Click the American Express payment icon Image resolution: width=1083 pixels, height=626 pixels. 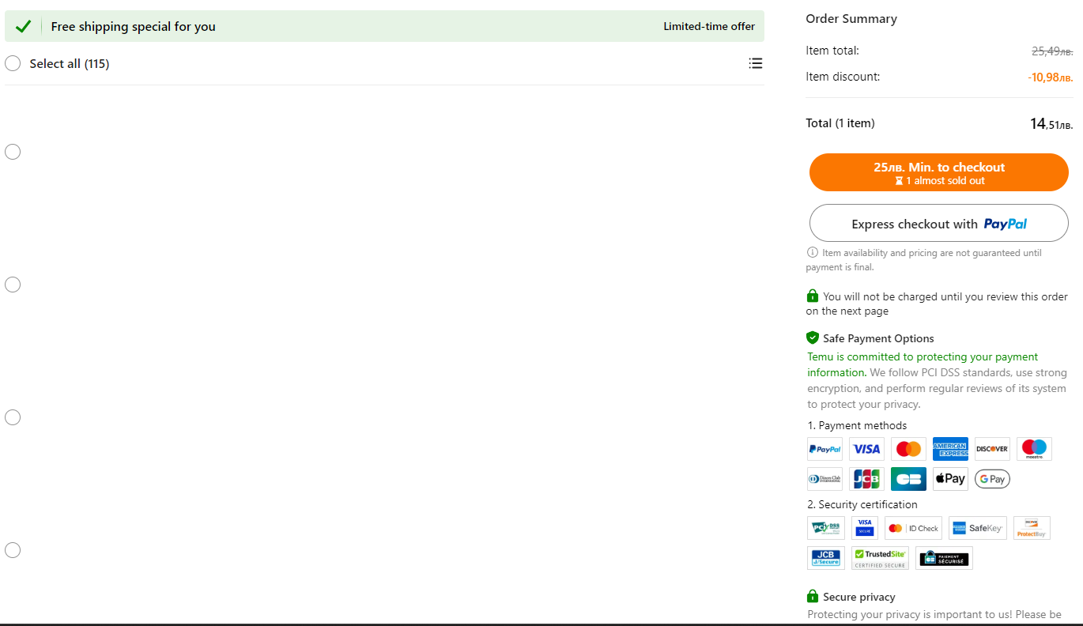tap(949, 449)
